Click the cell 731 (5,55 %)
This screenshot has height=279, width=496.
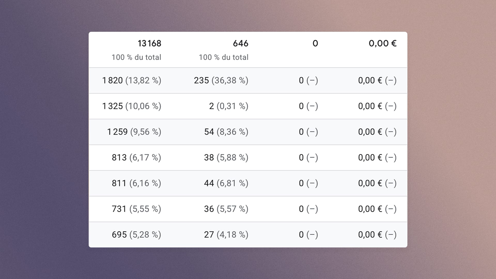136,209
